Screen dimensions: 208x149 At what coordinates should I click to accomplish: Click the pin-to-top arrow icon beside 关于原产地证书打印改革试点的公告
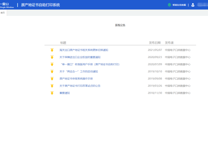(52, 86)
